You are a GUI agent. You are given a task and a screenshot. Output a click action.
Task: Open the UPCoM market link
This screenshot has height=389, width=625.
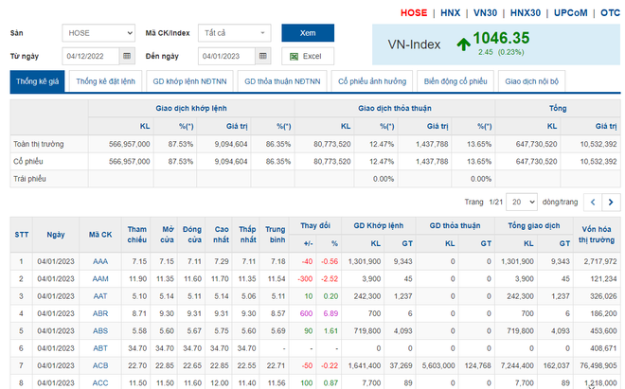[570, 13]
